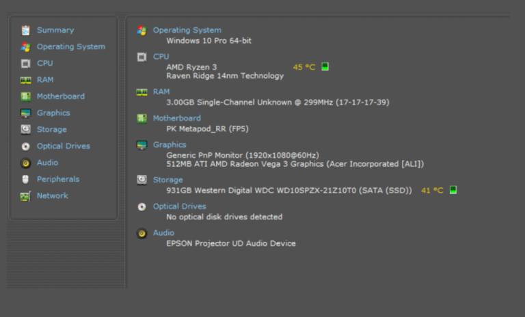
Task: Select Graphics in the sidebar list
Action: pos(53,113)
